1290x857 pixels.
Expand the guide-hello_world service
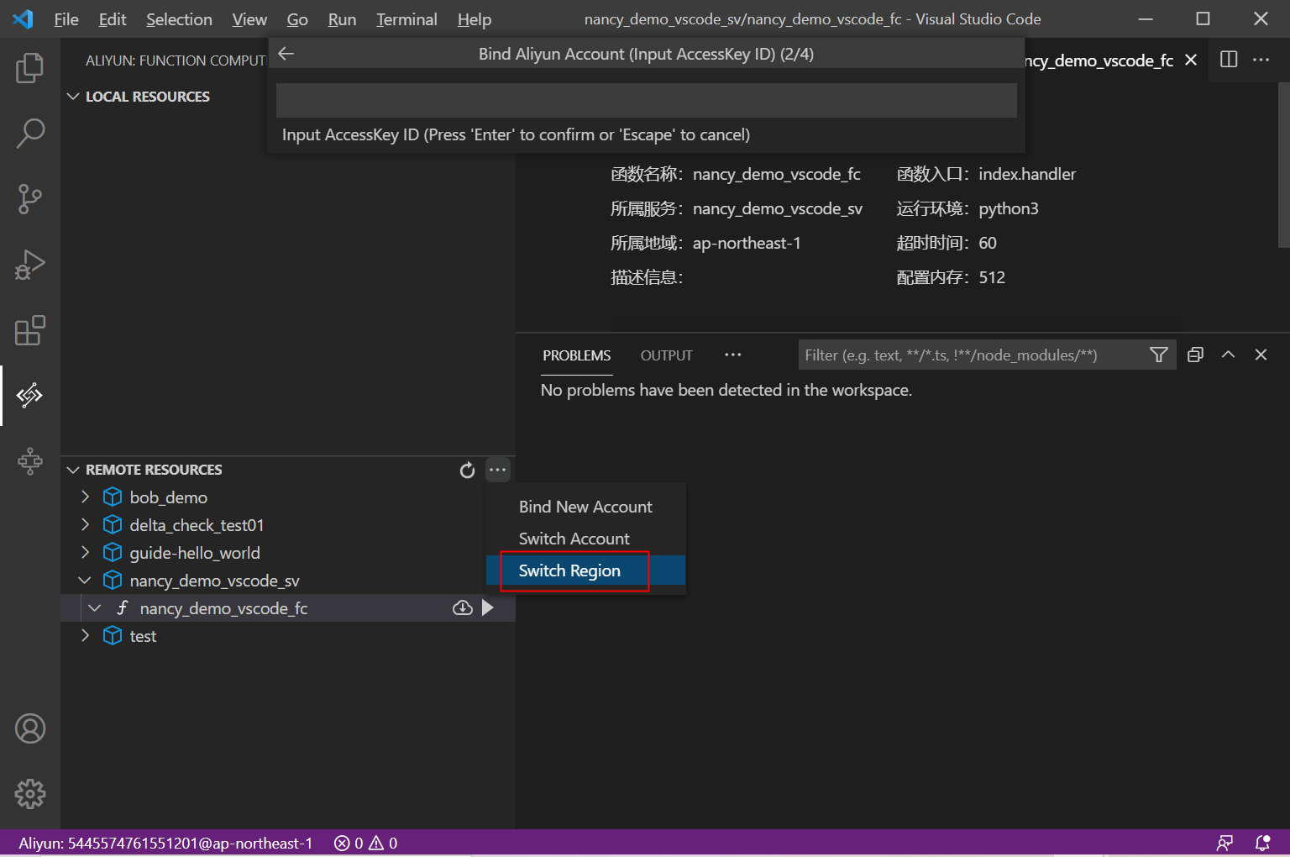[x=85, y=552]
